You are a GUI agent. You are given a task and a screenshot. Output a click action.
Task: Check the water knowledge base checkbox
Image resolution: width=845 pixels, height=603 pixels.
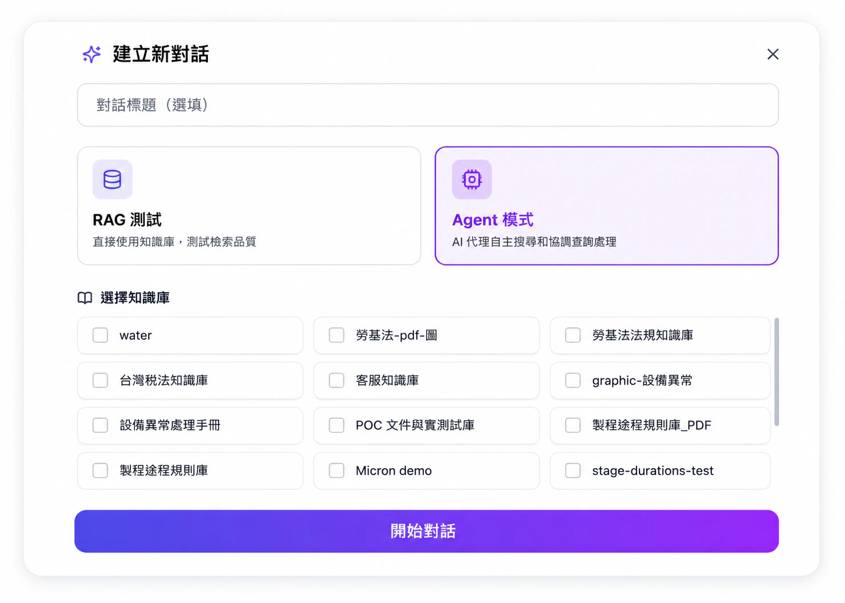coord(100,335)
